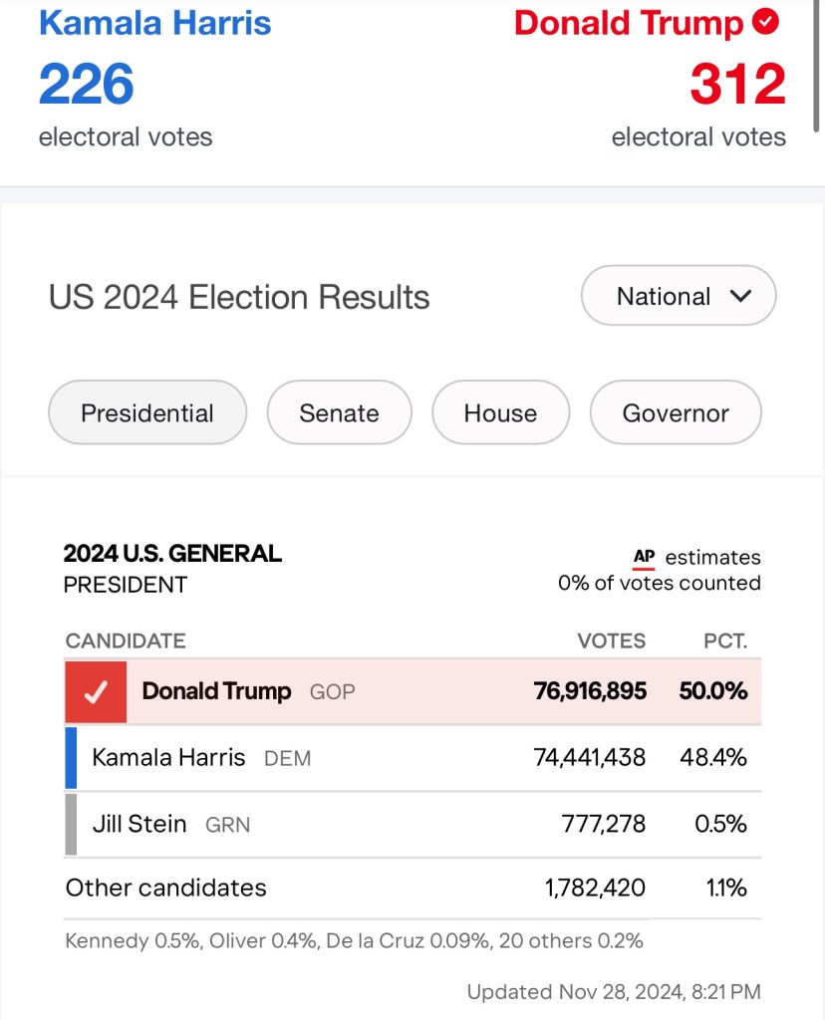The width and height of the screenshot is (825, 1020).
Task: Switch to the Governor tab
Action: pos(676,412)
